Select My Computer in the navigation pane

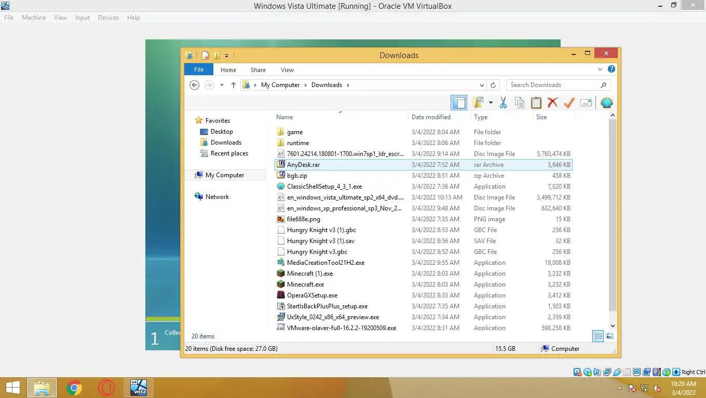(225, 175)
